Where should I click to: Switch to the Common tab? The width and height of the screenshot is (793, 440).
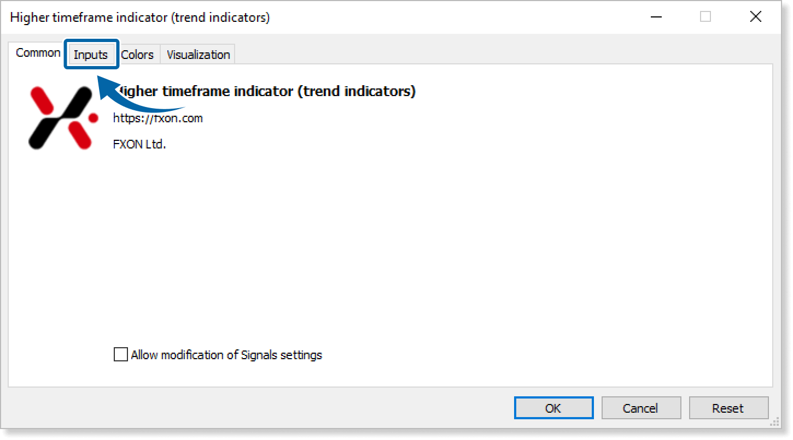[37, 53]
